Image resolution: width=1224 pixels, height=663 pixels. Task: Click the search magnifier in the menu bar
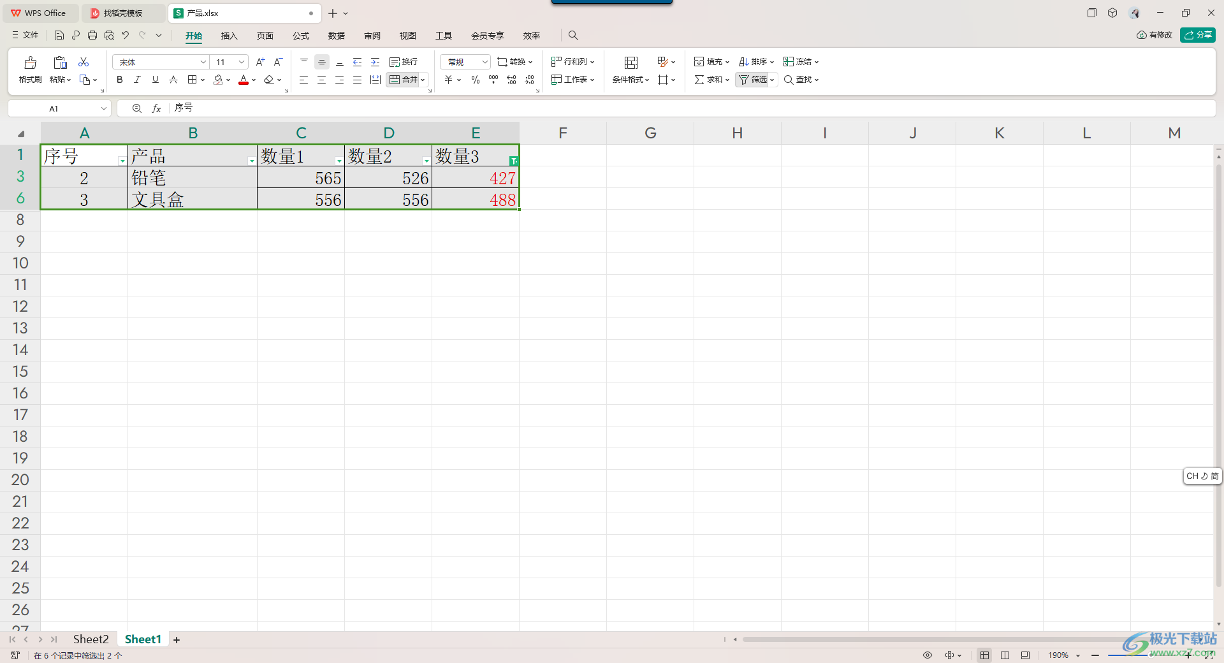click(x=573, y=36)
